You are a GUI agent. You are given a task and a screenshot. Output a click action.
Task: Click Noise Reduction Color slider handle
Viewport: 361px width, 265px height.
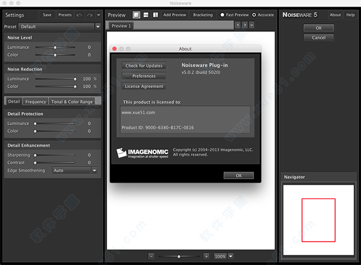tap(75, 87)
